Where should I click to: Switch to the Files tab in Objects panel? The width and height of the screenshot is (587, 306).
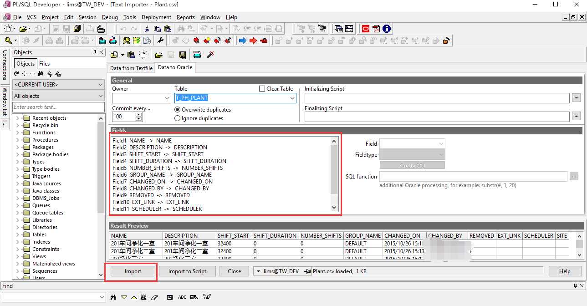(x=44, y=64)
